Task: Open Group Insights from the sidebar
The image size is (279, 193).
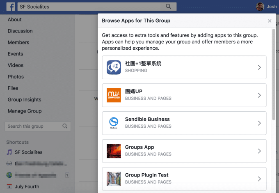Action: tap(25, 99)
